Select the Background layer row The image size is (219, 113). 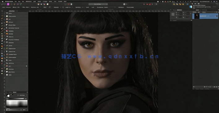(x=205, y=16)
